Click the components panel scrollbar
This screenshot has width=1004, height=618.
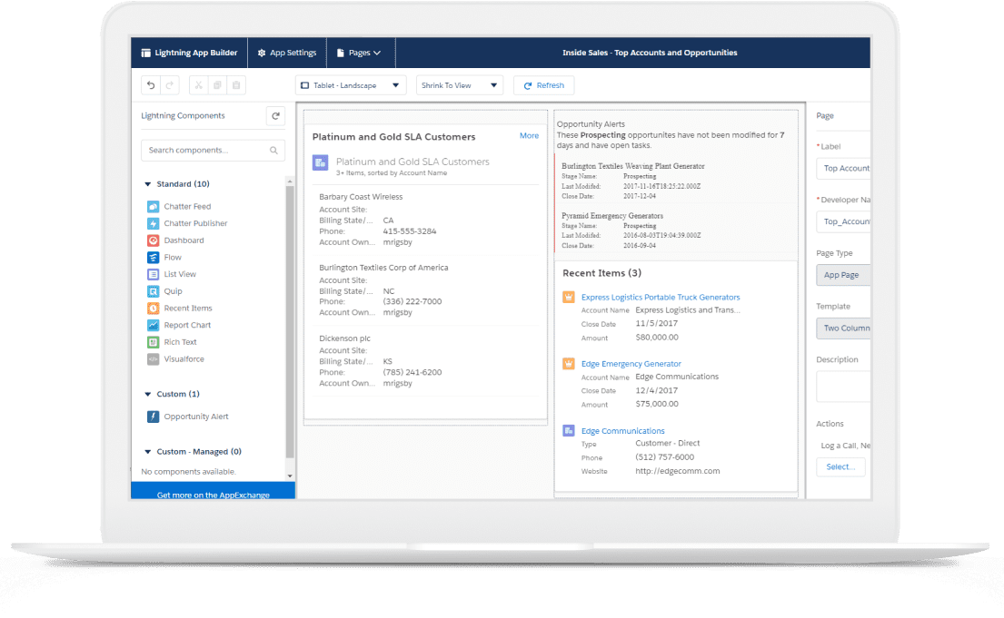pos(290,318)
